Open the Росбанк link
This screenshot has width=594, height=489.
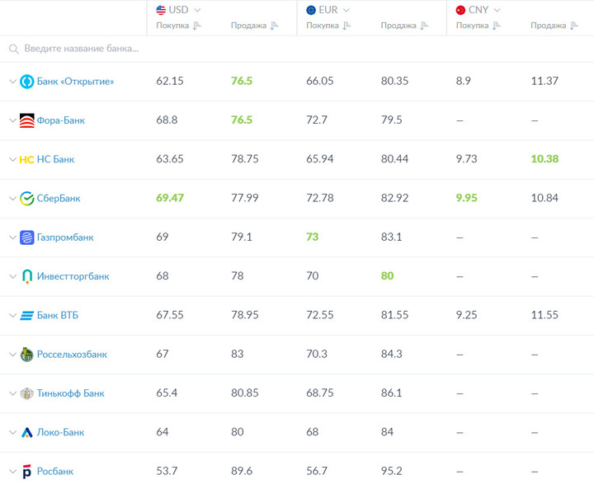click(55, 472)
